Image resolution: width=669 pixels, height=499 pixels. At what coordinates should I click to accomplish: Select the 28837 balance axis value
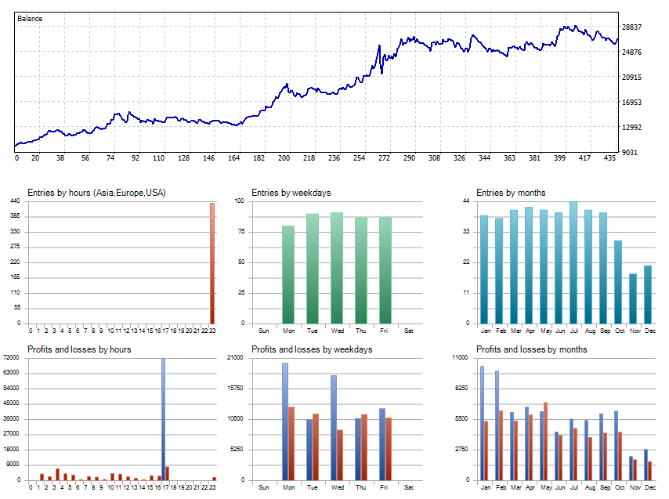tap(631, 27)
